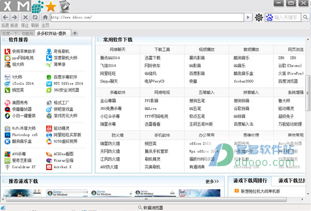Click the iTools 2014 icon

7,84
